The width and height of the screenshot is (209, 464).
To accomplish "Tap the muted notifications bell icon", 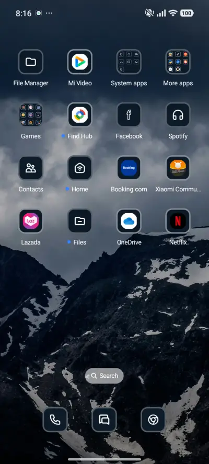I will (149, 13).
